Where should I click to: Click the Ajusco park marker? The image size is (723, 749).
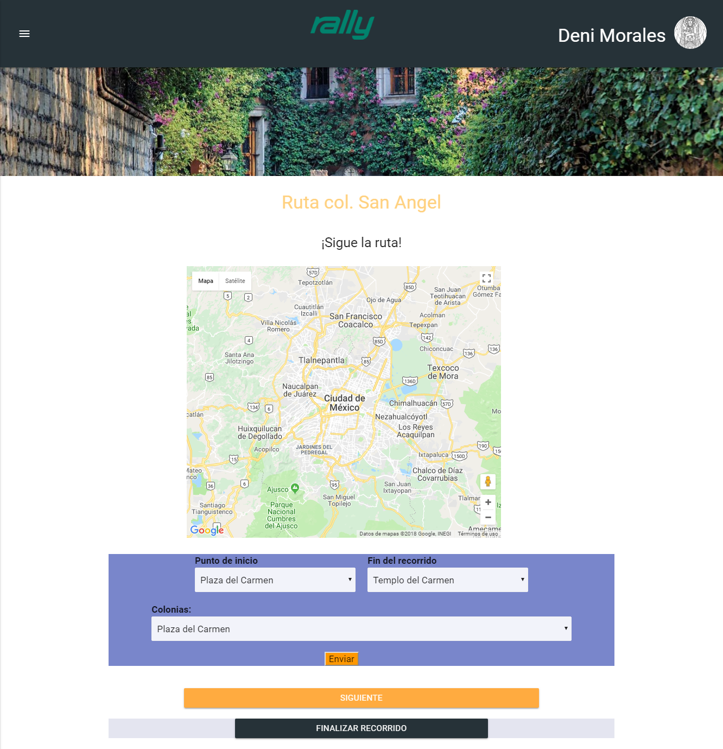tap(295, 488)
